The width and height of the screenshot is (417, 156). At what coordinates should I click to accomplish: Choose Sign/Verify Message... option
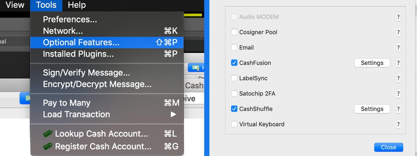107,73
